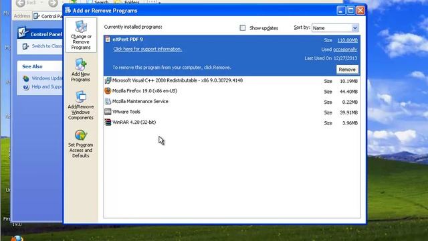Open the Sort by Name dropdown
This screenshot has height=241, width=428.
point(354,28)
